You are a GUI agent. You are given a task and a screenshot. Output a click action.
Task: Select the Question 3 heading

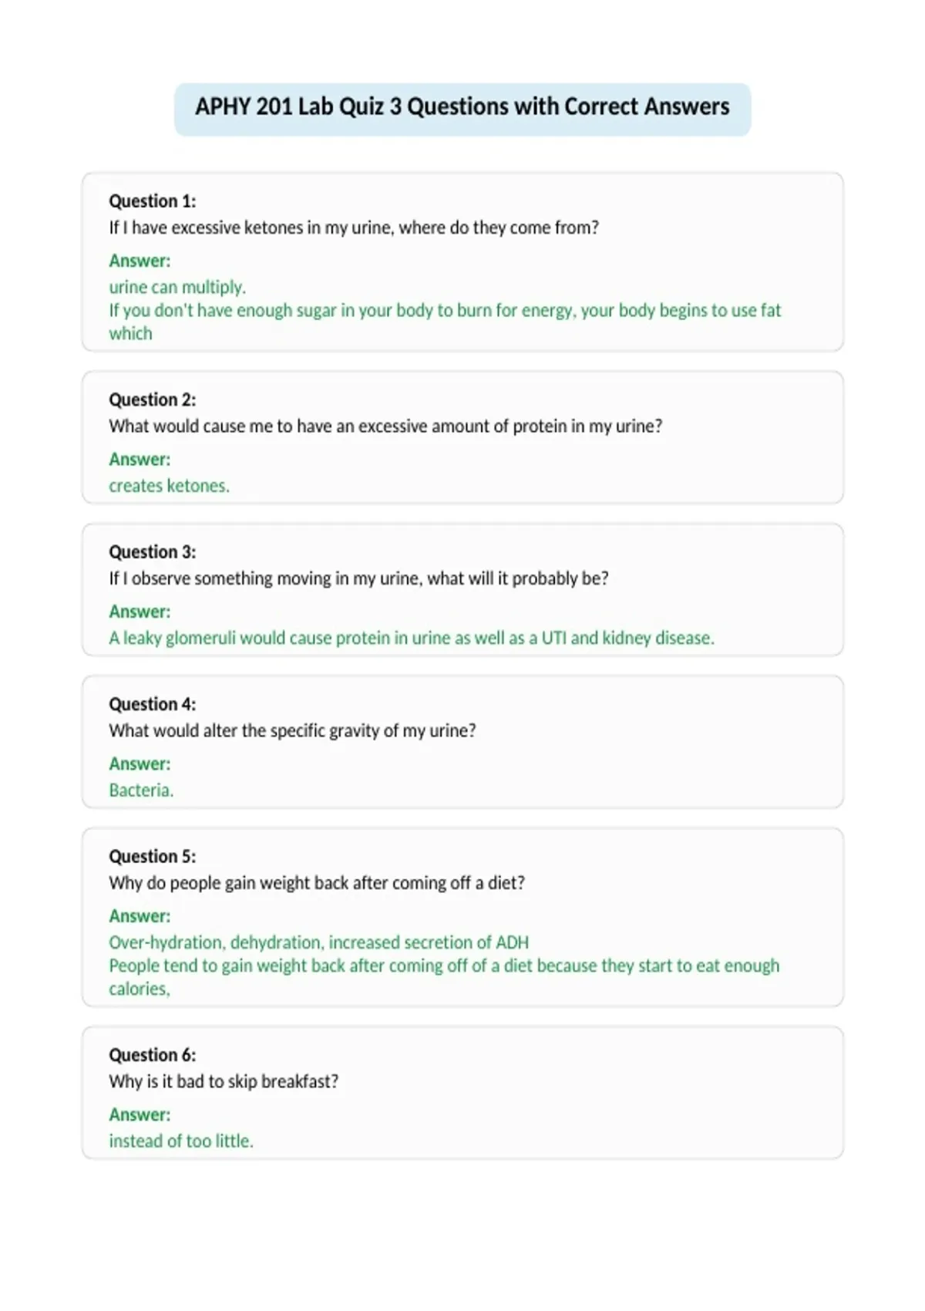(x=153, y=552)
